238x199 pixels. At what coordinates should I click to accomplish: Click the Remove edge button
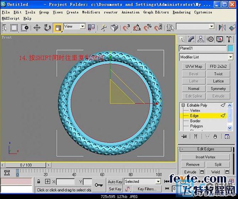coord(193,165)
